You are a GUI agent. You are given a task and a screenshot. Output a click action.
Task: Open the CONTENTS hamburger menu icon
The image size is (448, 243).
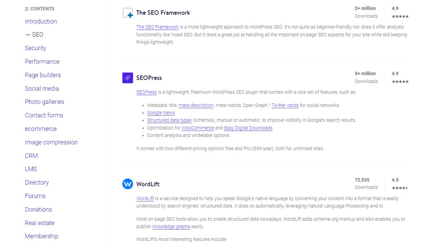(27, 9)
